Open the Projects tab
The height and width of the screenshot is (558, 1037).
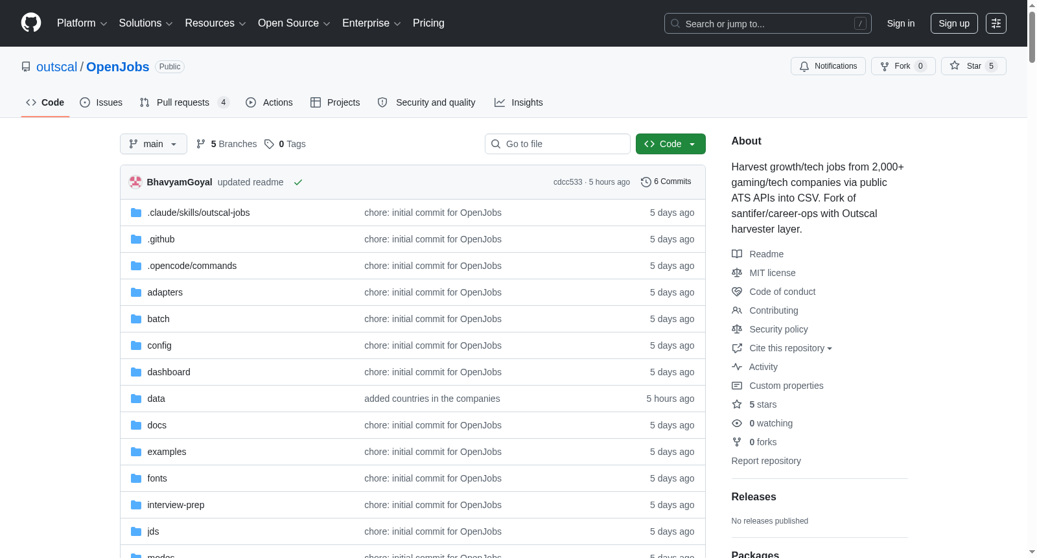(335, 102)
